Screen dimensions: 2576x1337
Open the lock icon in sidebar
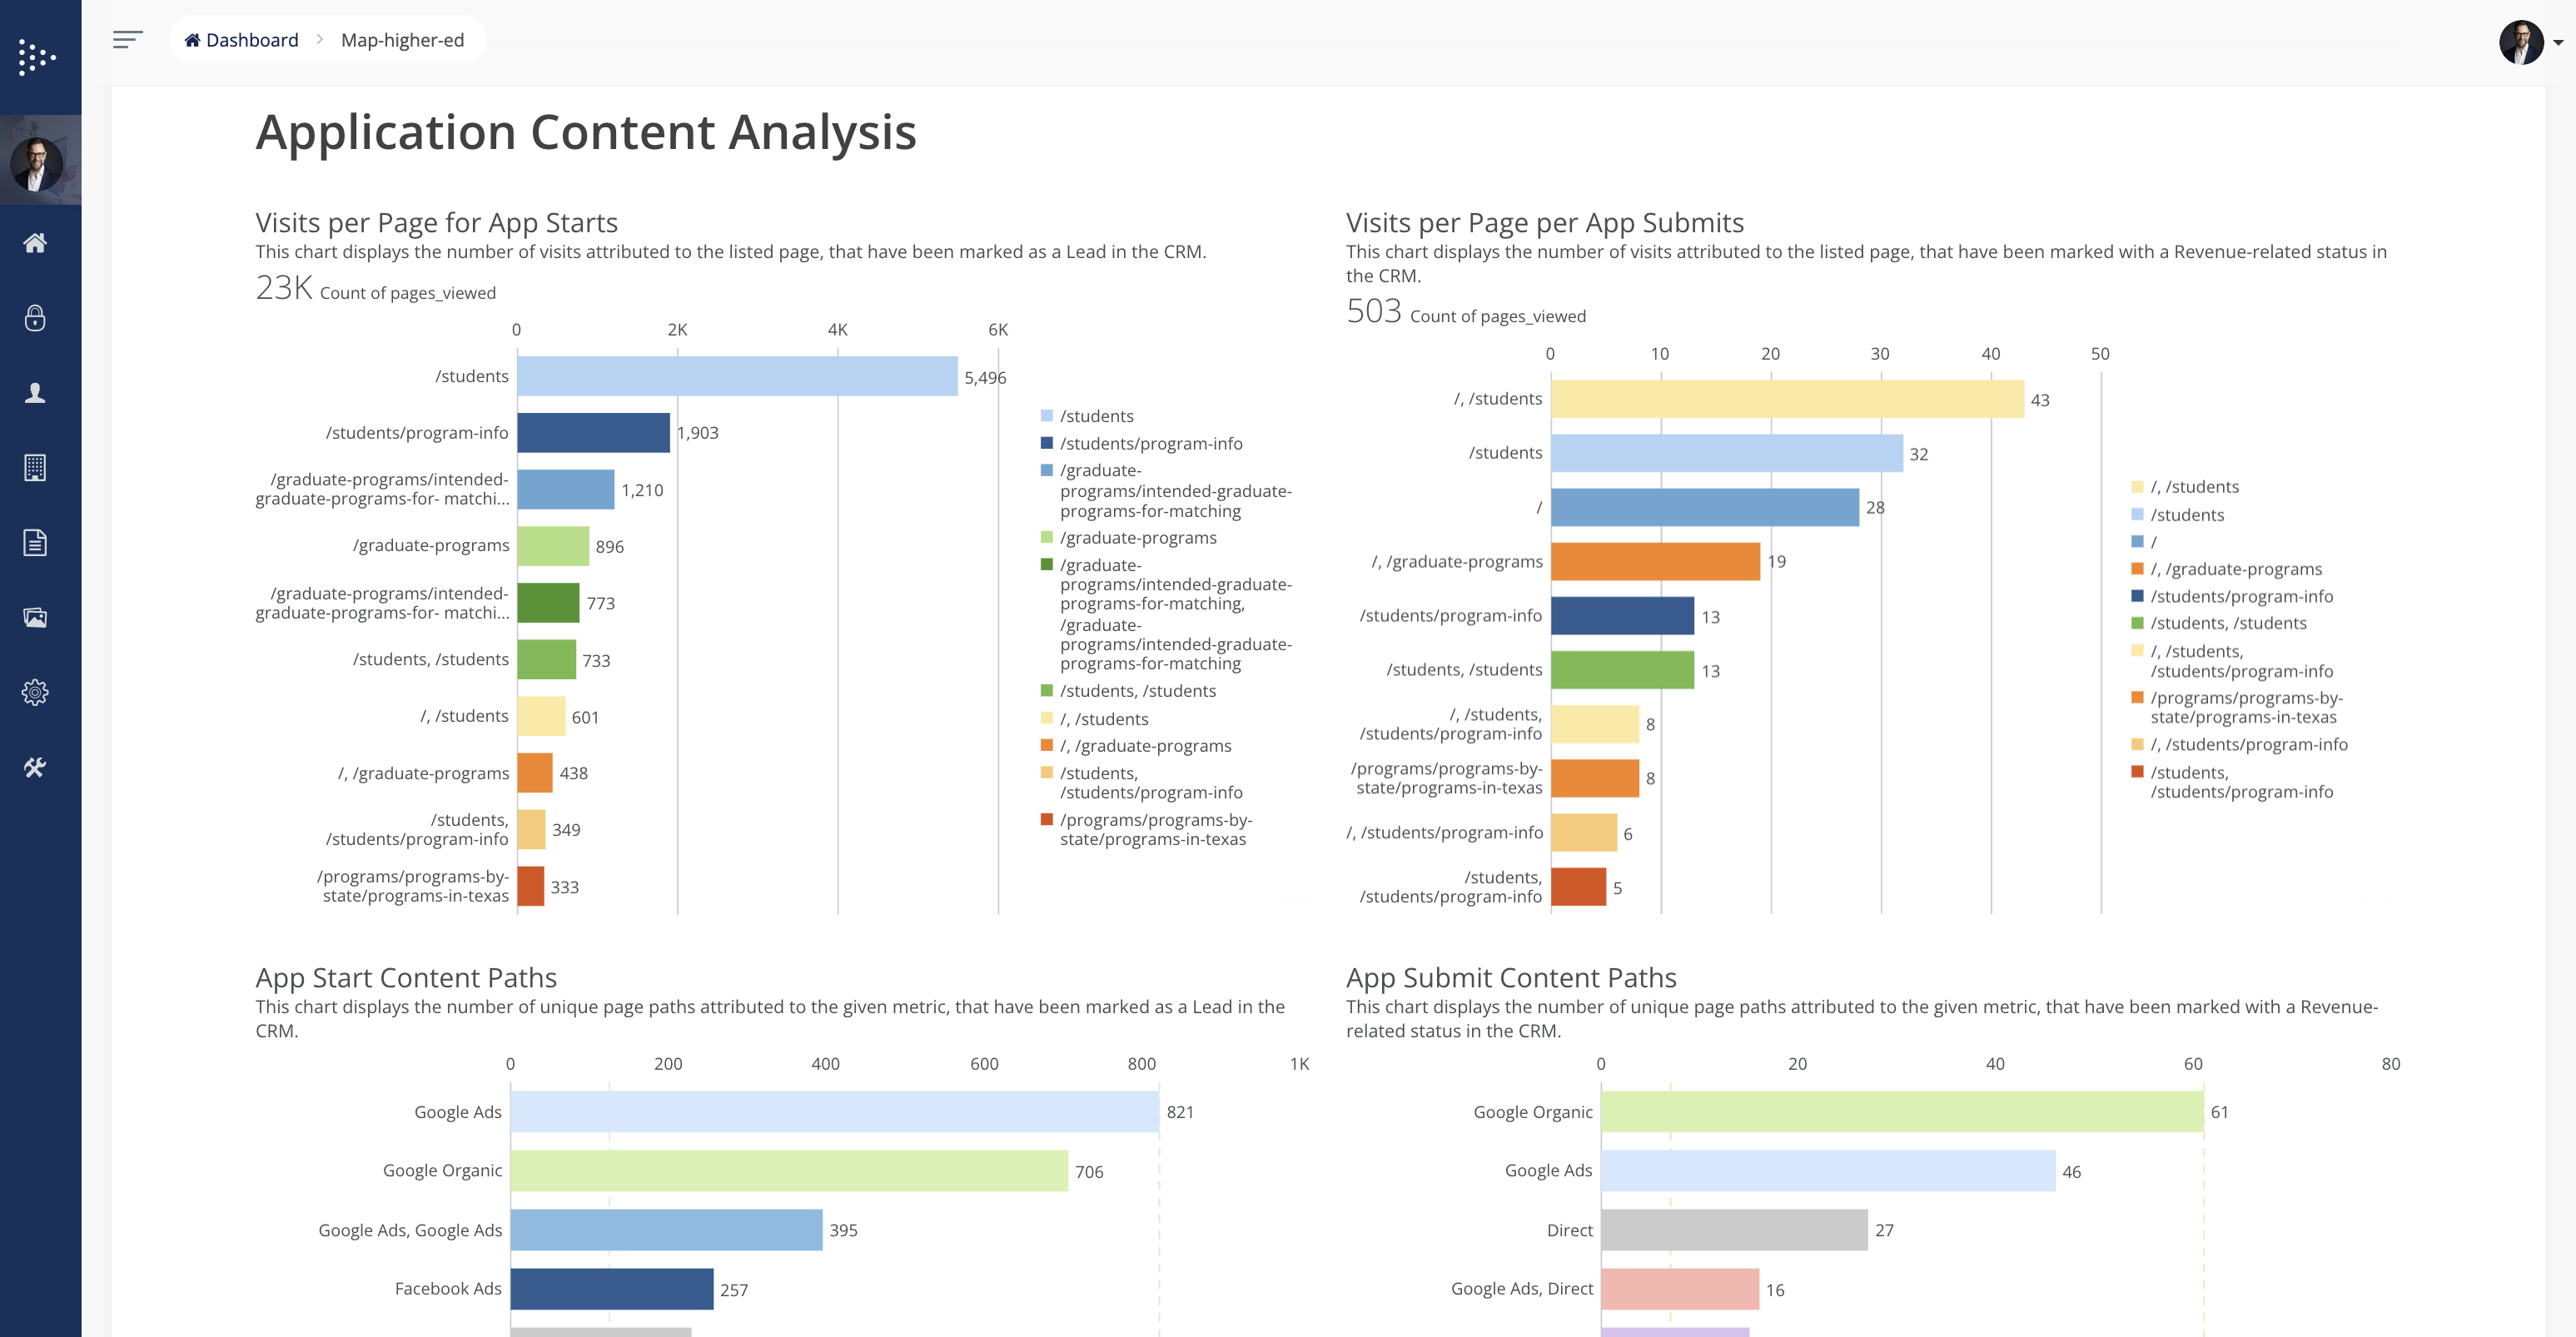(35, 318)
